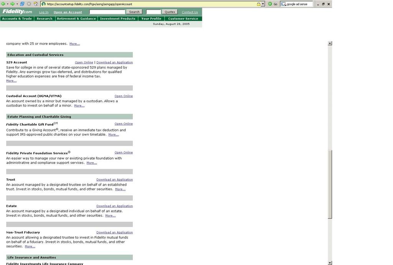The height and width of the screenshot is (265, 393).
Task: Click the Fidelity.com logo
Action: tap(17, 11)
